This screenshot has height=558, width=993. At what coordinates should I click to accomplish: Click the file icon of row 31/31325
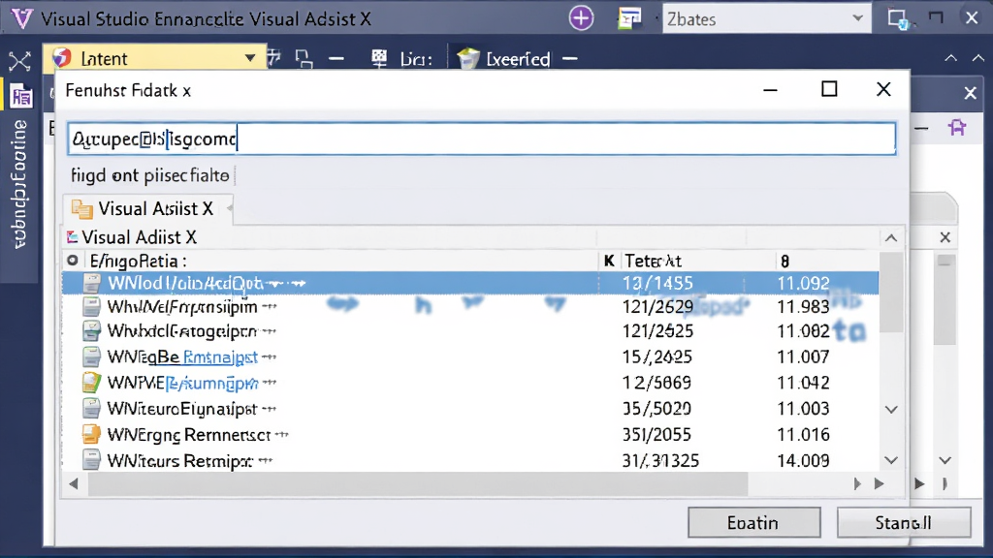[x=91, y=460]
